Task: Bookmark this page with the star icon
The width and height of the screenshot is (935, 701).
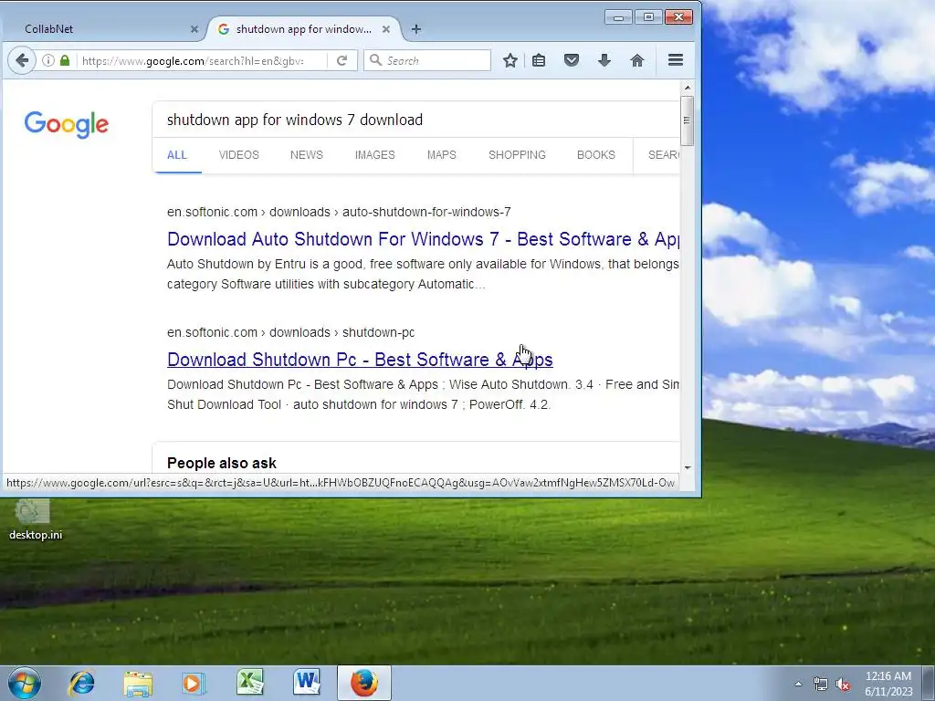Action: click(x=510, y=60)
